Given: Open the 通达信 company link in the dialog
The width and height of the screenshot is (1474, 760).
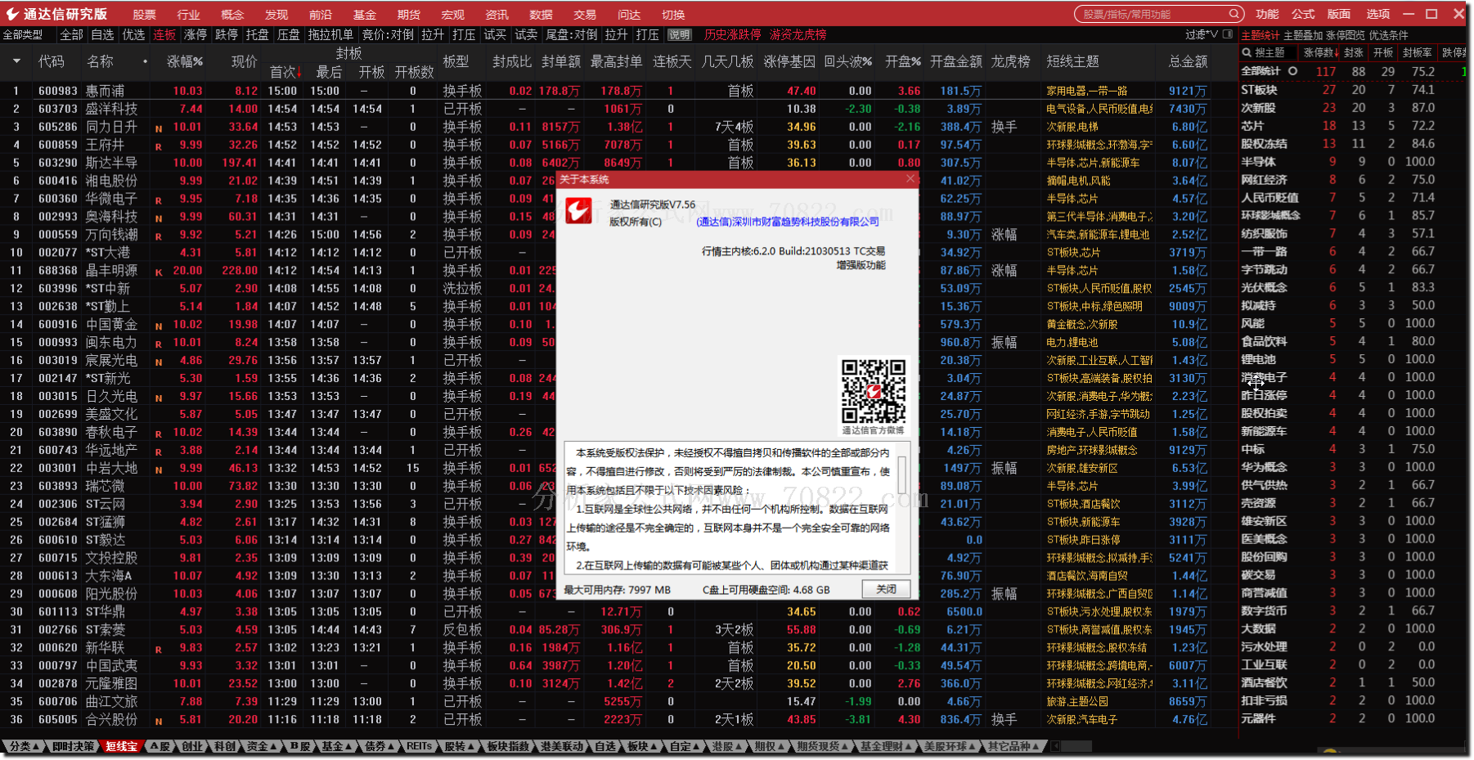Looking at the screenshot, I should (787, 222).
